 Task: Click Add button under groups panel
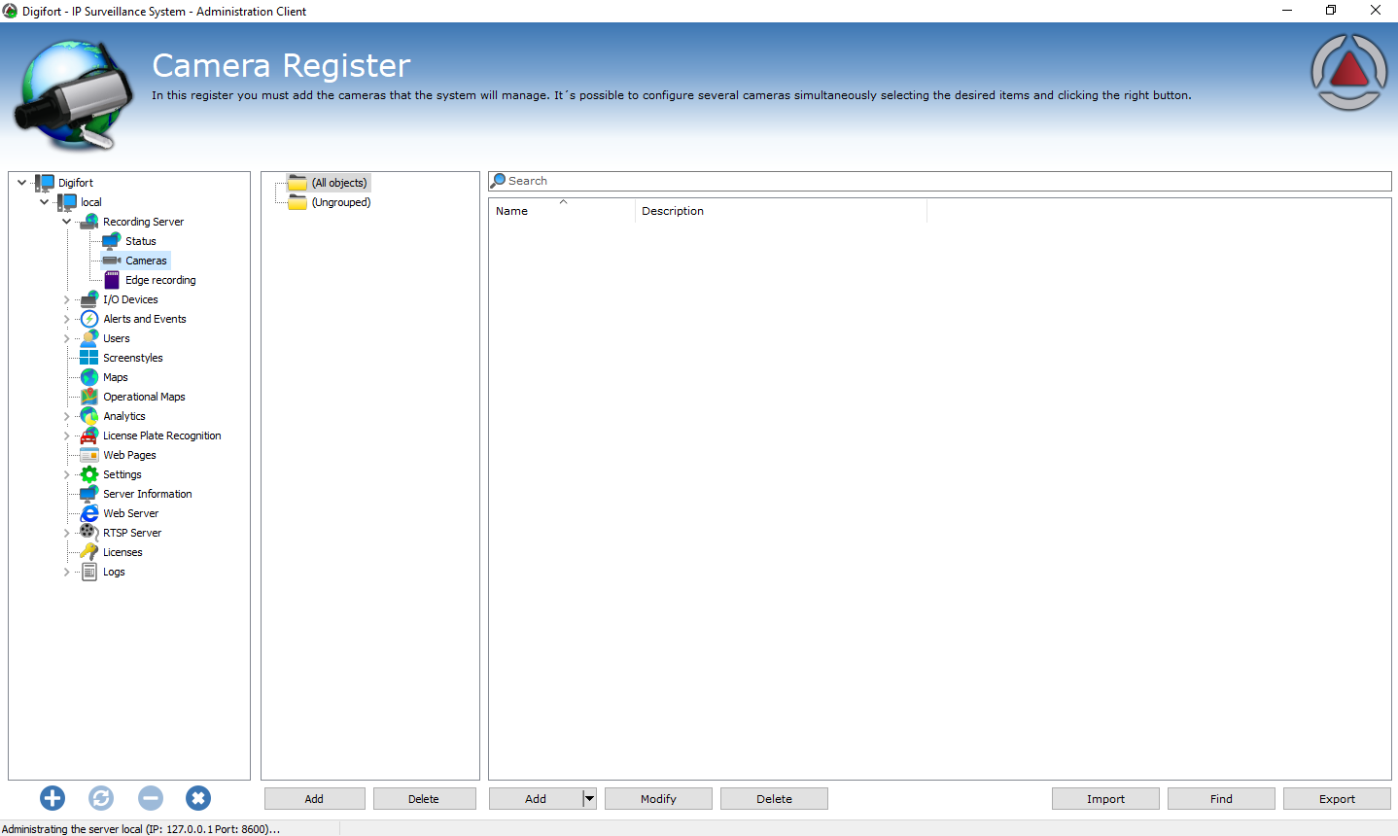point(314,798)
